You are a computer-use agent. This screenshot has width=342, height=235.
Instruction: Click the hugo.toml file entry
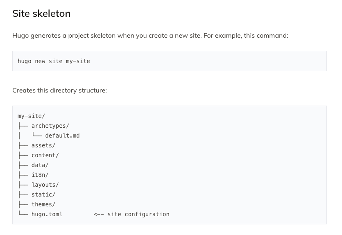(47, 214)
